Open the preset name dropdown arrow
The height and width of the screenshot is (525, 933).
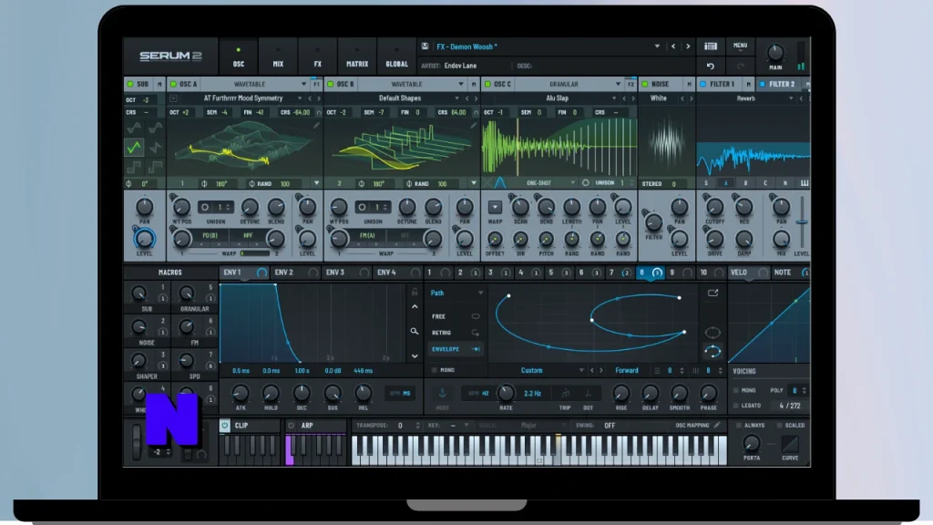tap(657, 46)
